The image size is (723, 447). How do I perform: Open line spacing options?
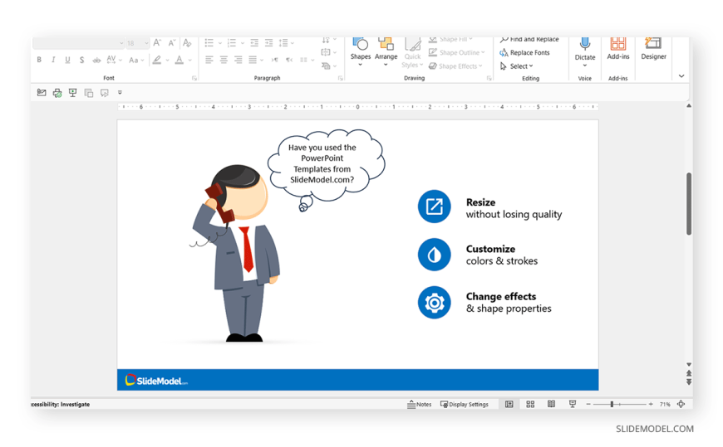point(286,43)
